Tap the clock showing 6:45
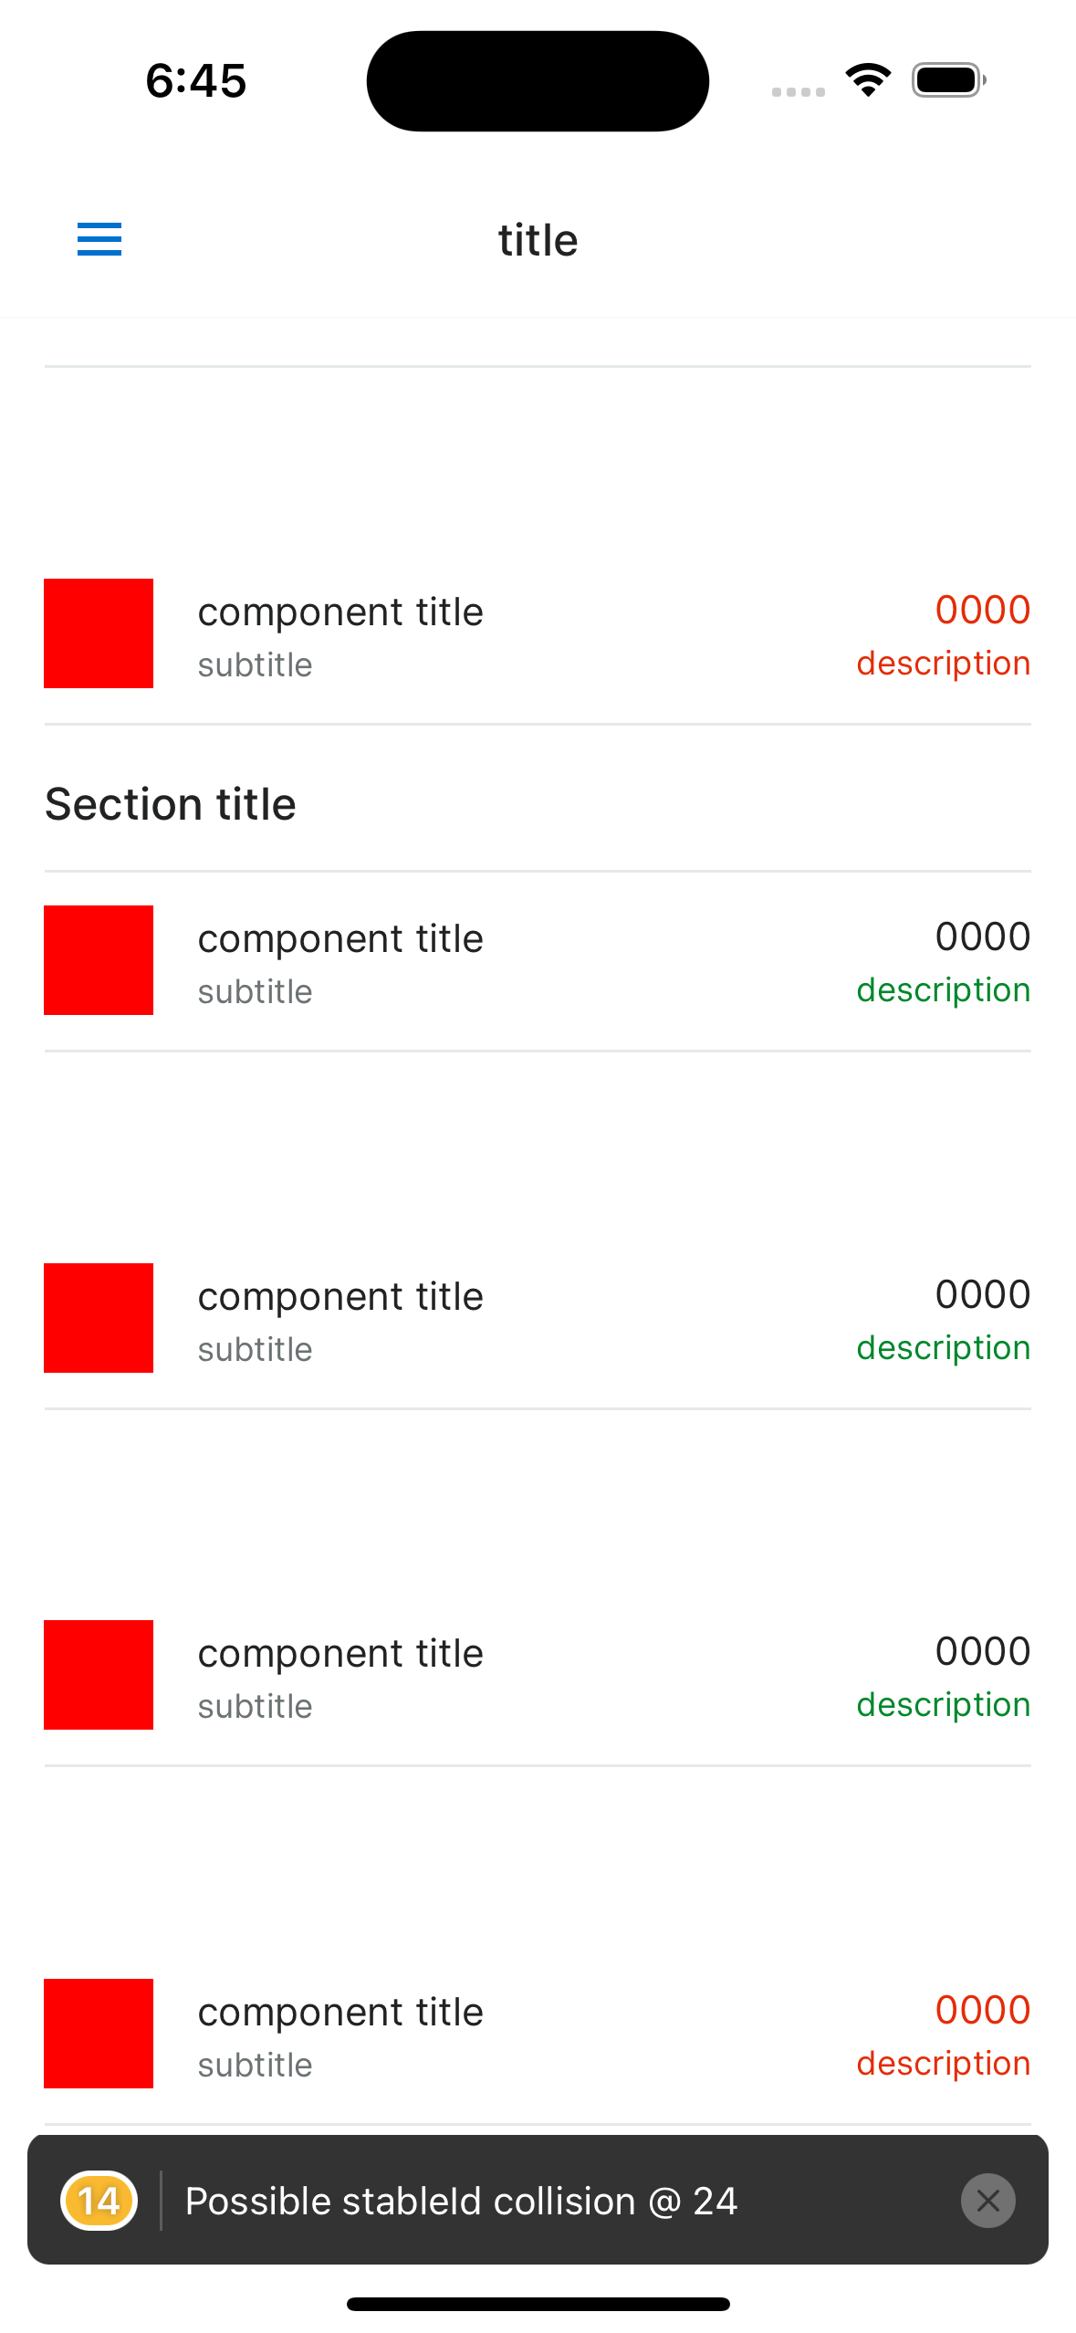The image size is (1076, 2333). (x=193, y=80)
